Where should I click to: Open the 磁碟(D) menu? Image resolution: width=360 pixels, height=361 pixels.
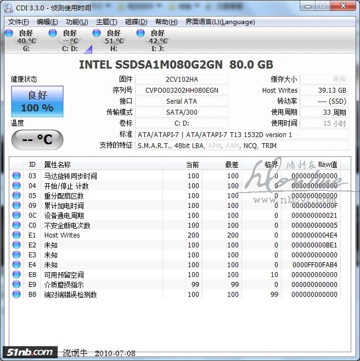point(136,22)
